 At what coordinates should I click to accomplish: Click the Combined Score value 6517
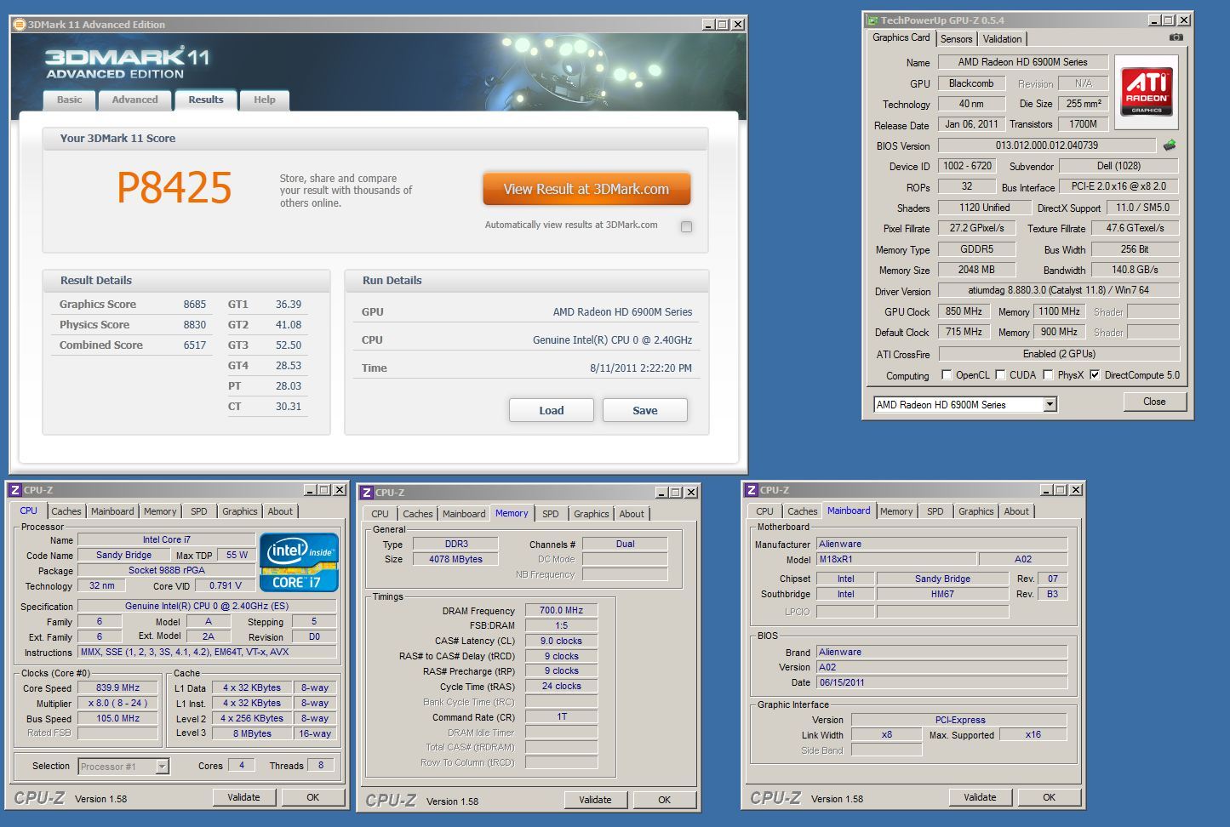click(x=195, y=345)
